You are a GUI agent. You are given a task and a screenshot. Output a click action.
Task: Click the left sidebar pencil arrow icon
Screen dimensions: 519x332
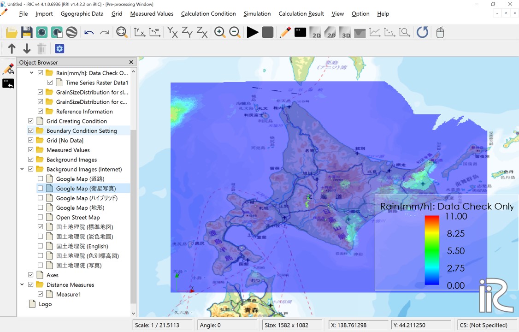click(x=8, y=69)
